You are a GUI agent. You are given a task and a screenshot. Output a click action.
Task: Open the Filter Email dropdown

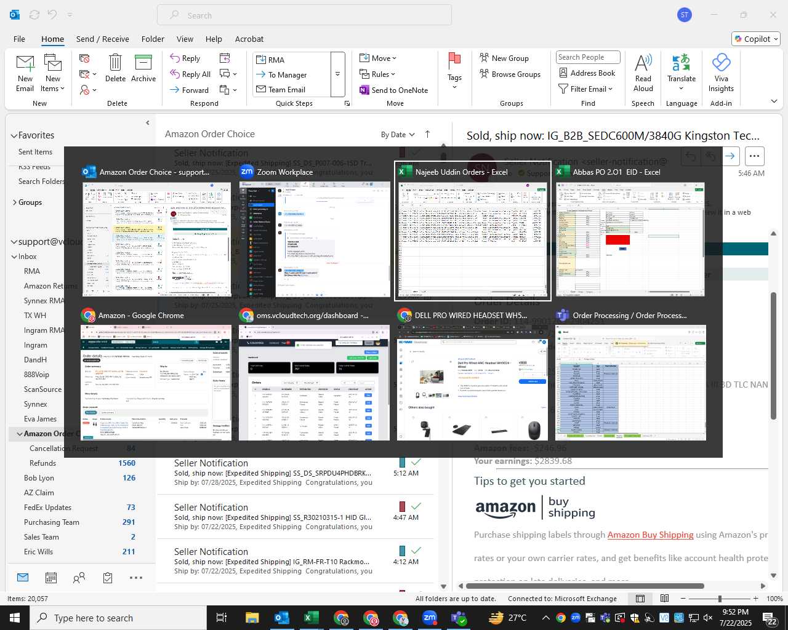tap(585, 89)
